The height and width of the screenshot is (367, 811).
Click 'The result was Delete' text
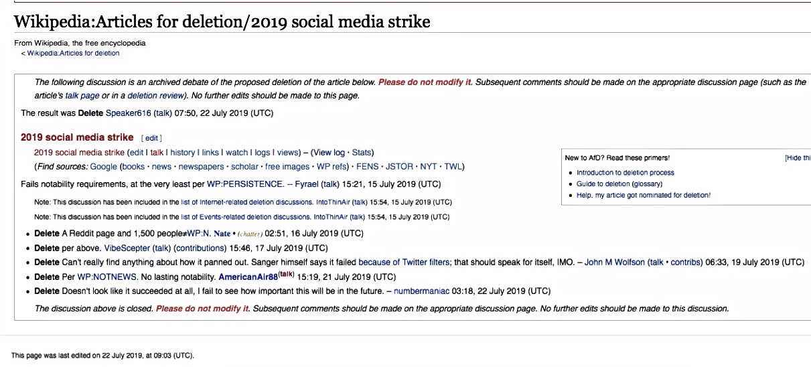62,113
